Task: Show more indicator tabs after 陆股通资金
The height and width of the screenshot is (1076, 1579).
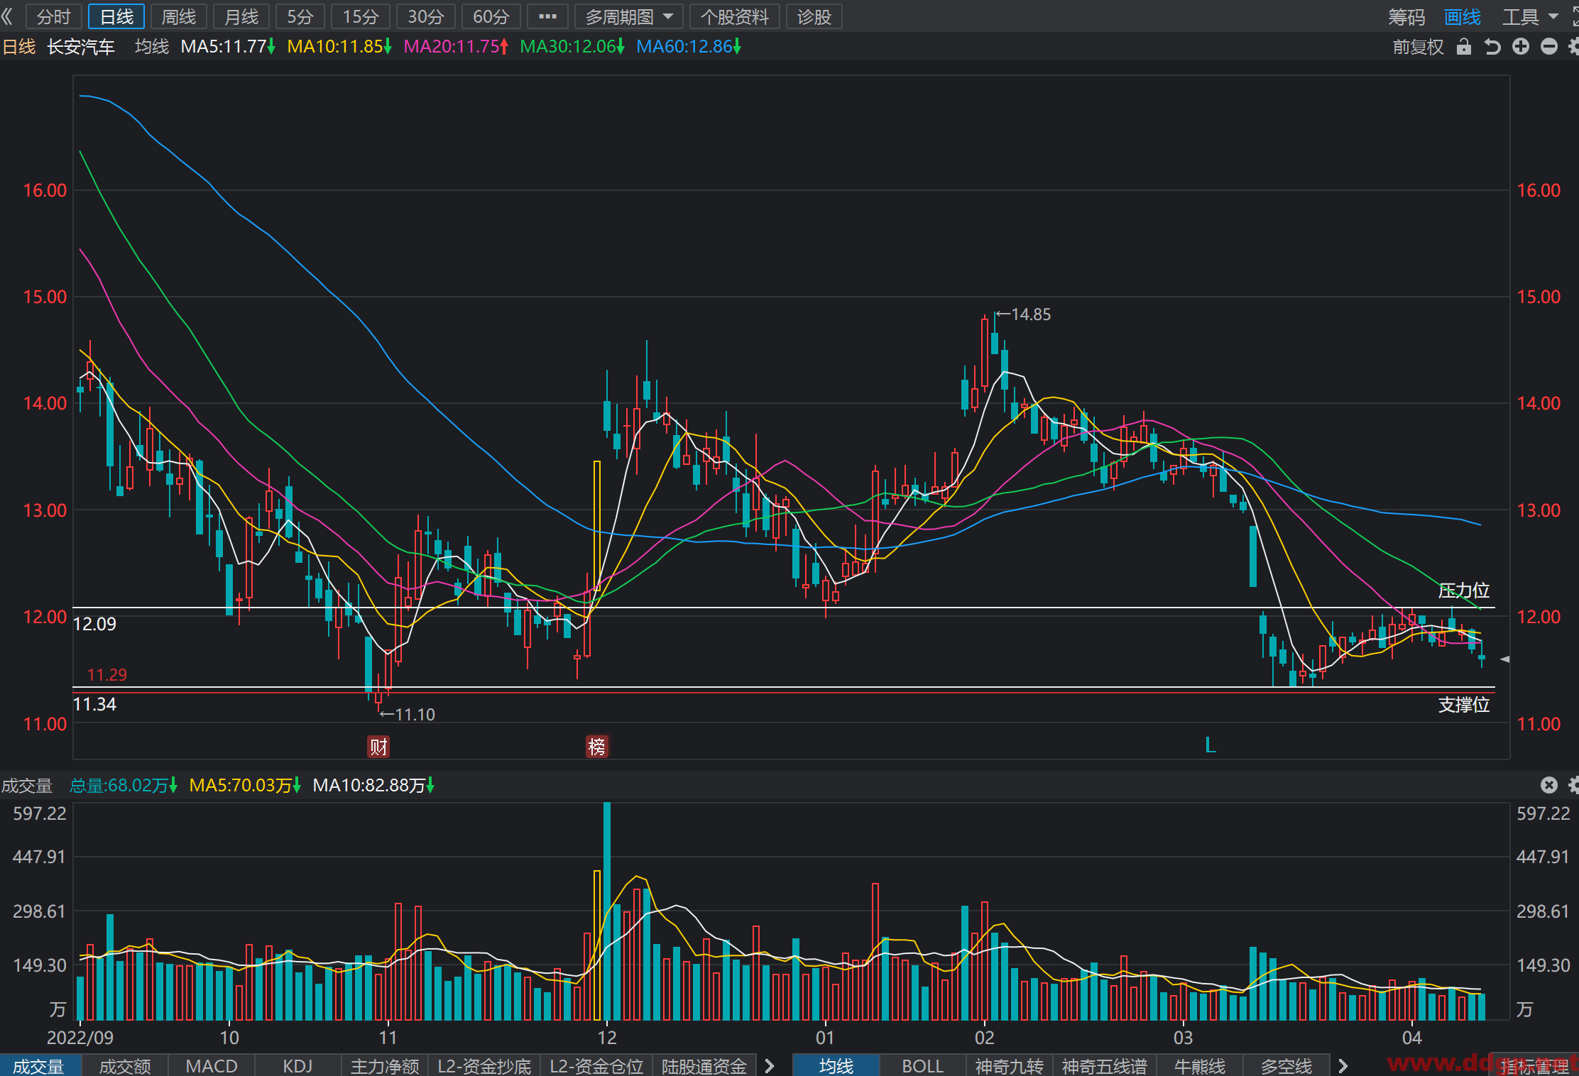Action: pos(769,1066)
